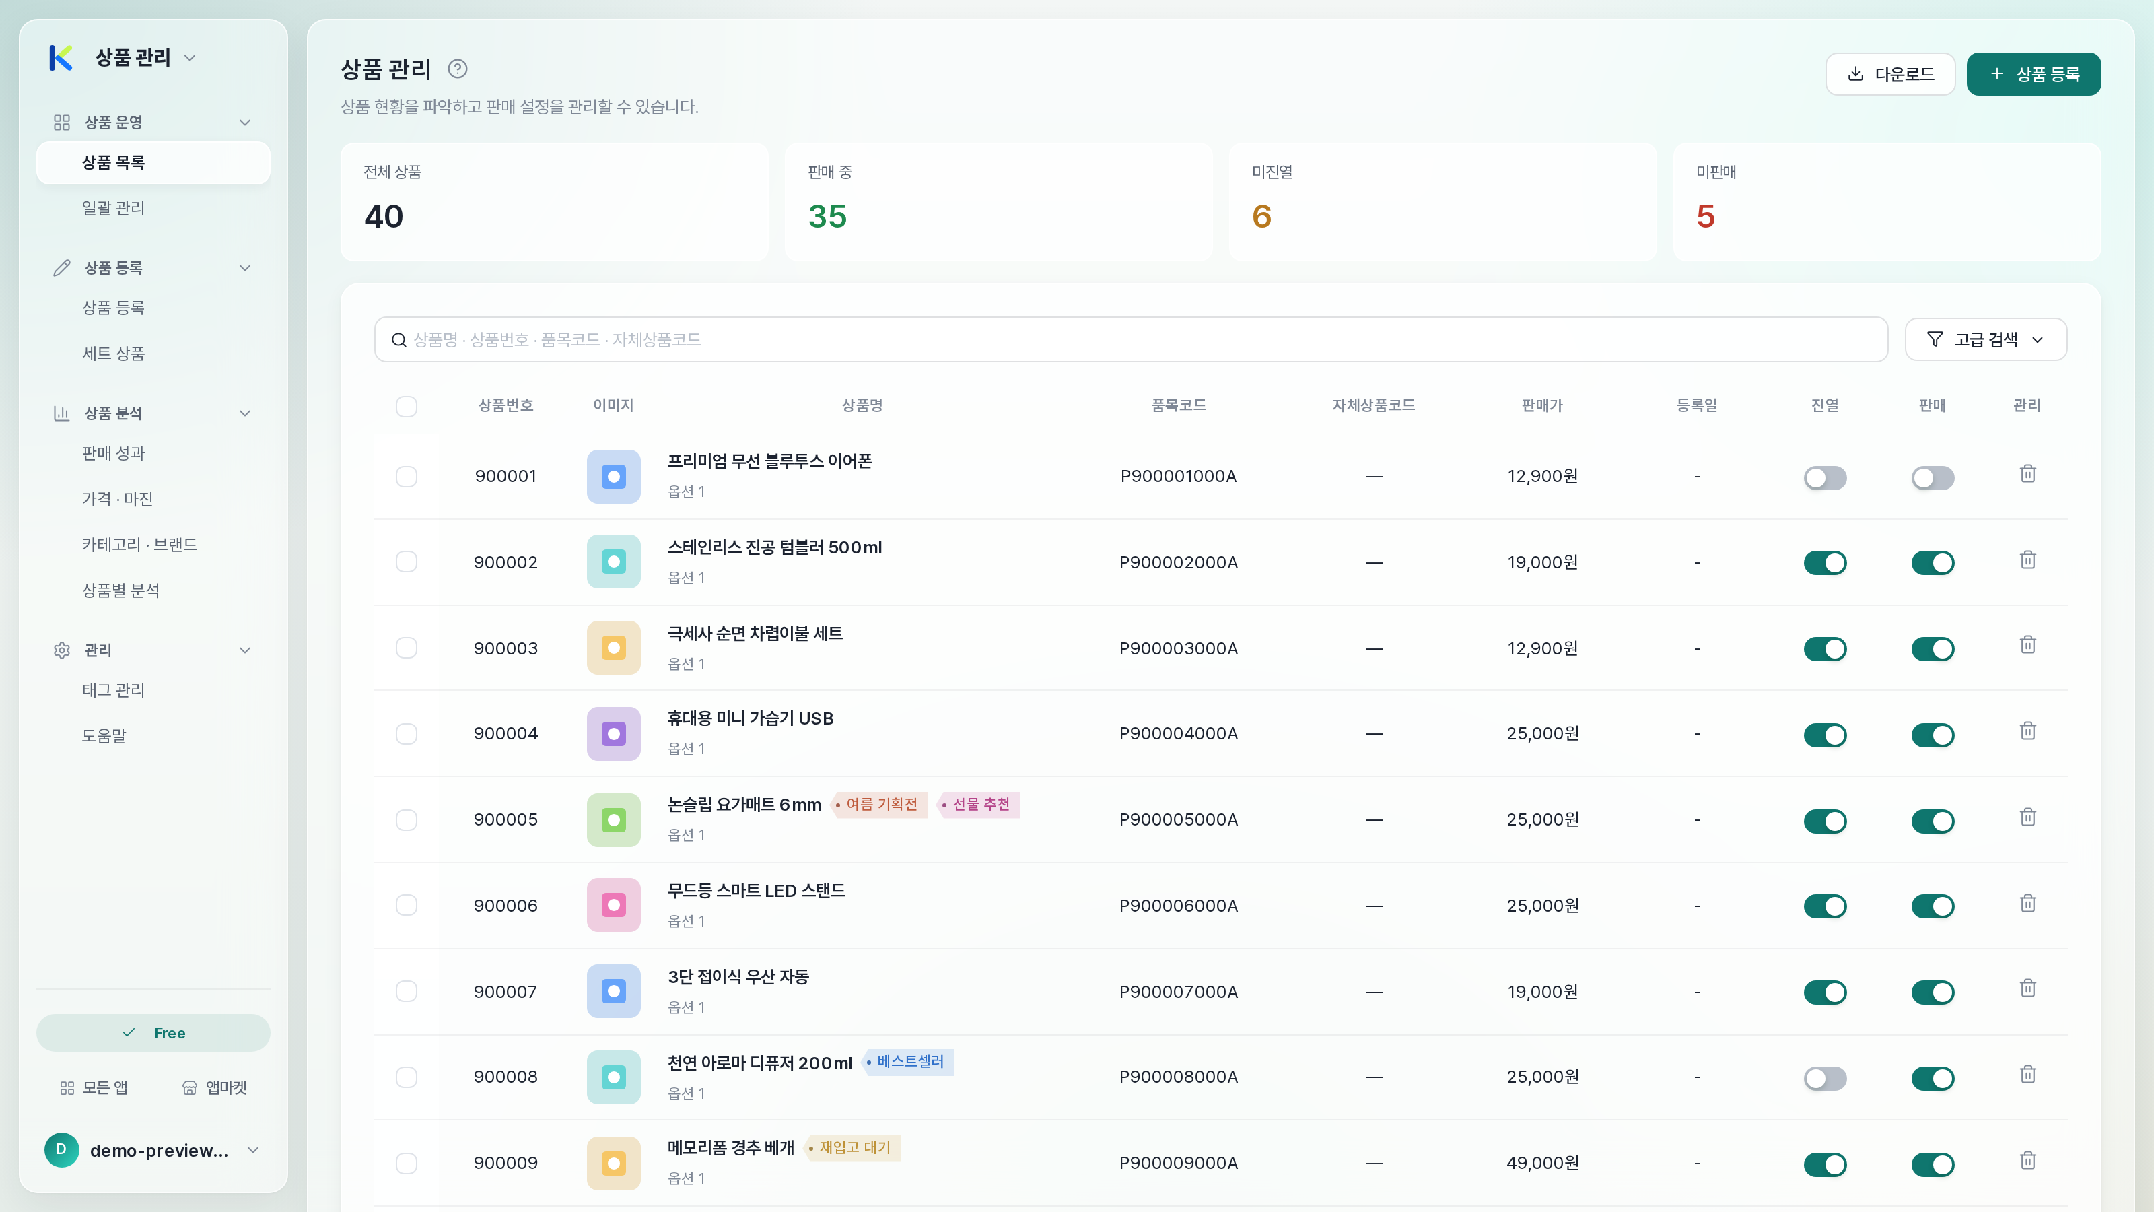Check the select-all checkbox in table header
This screenshot has width=2154, height=1212.
tap(407, 407)
